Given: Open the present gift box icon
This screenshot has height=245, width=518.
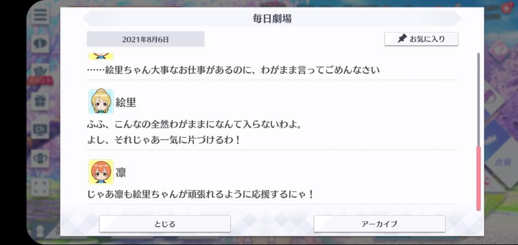Looking at the screenshot, I should [x=40, y=101].
